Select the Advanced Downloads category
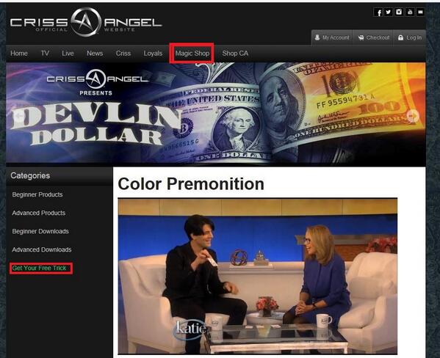Viewport: 440px width, 358px height. coord(42,249)
